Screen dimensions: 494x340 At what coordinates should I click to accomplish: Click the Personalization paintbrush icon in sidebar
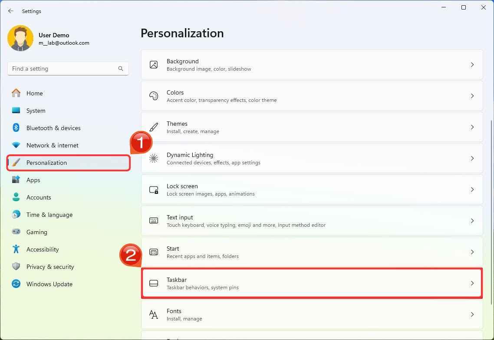click(x=16, y=163)
